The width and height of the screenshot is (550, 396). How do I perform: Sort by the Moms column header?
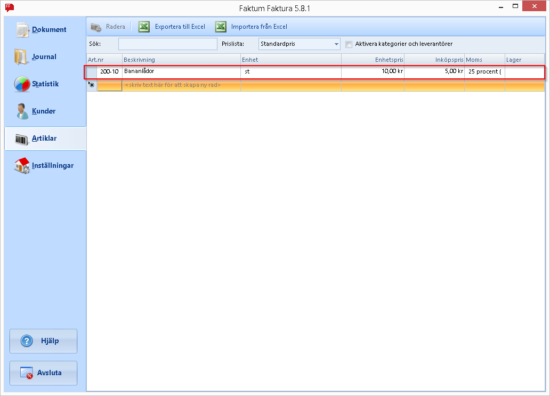[485, 60]
